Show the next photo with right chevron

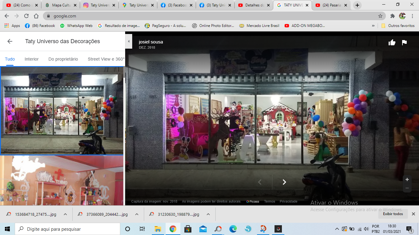coord(284,182)
